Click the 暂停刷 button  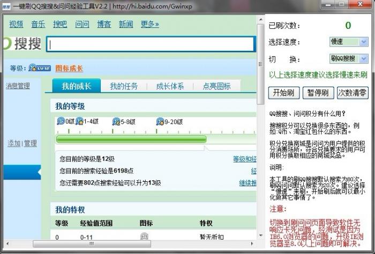tap(318, 93)
